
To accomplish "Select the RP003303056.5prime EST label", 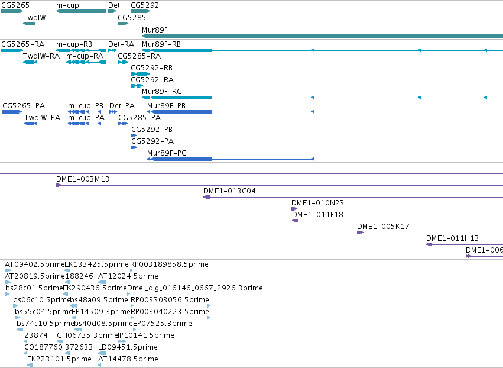I will point(170,300).
